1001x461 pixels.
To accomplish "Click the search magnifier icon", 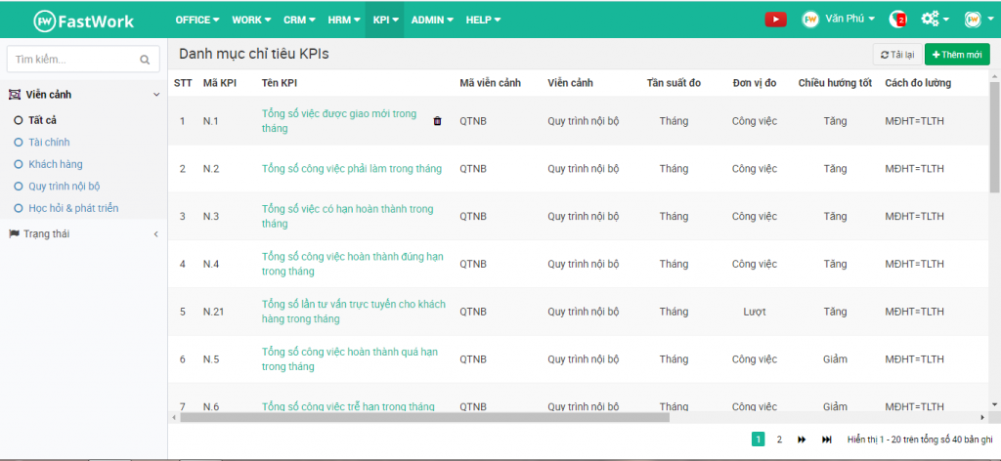I will pos(145,60).
